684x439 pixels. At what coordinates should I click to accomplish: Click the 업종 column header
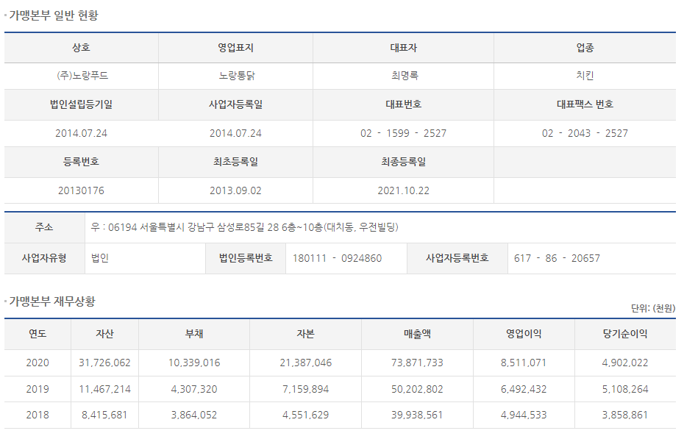pos(585,48)
